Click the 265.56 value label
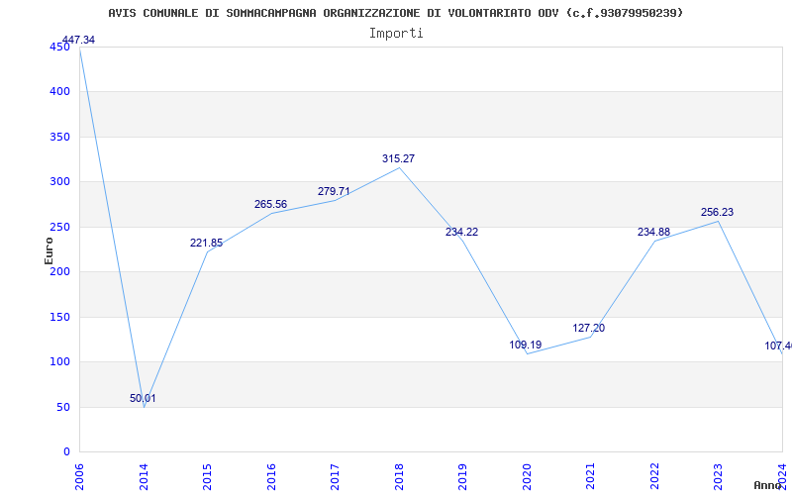 click(x=270, y=205)
